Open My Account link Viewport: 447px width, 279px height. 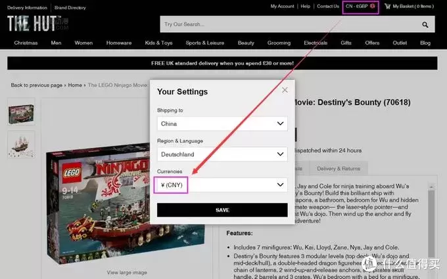click(282, 7)
